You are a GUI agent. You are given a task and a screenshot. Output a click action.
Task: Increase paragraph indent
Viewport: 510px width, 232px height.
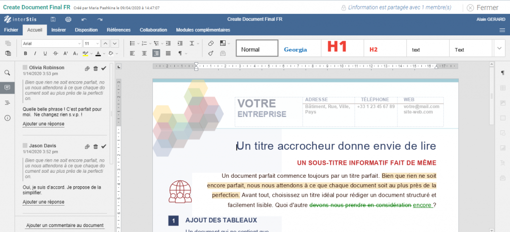[180, 43]
